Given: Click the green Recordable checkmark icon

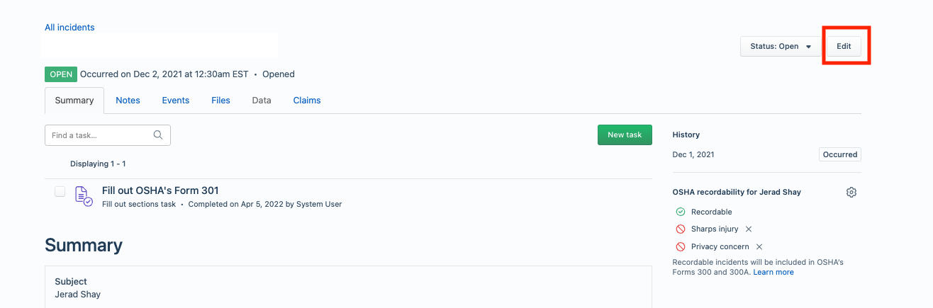Looking at the screenshot, I should (680, 212).
